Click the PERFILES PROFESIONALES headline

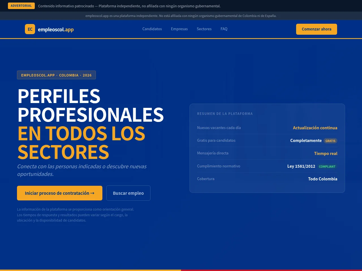(90, 105)
